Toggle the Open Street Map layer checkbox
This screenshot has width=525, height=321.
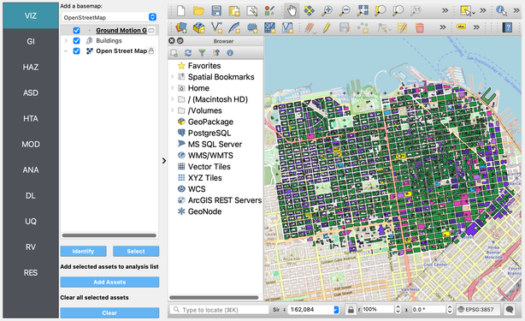[x=76, y=51]
